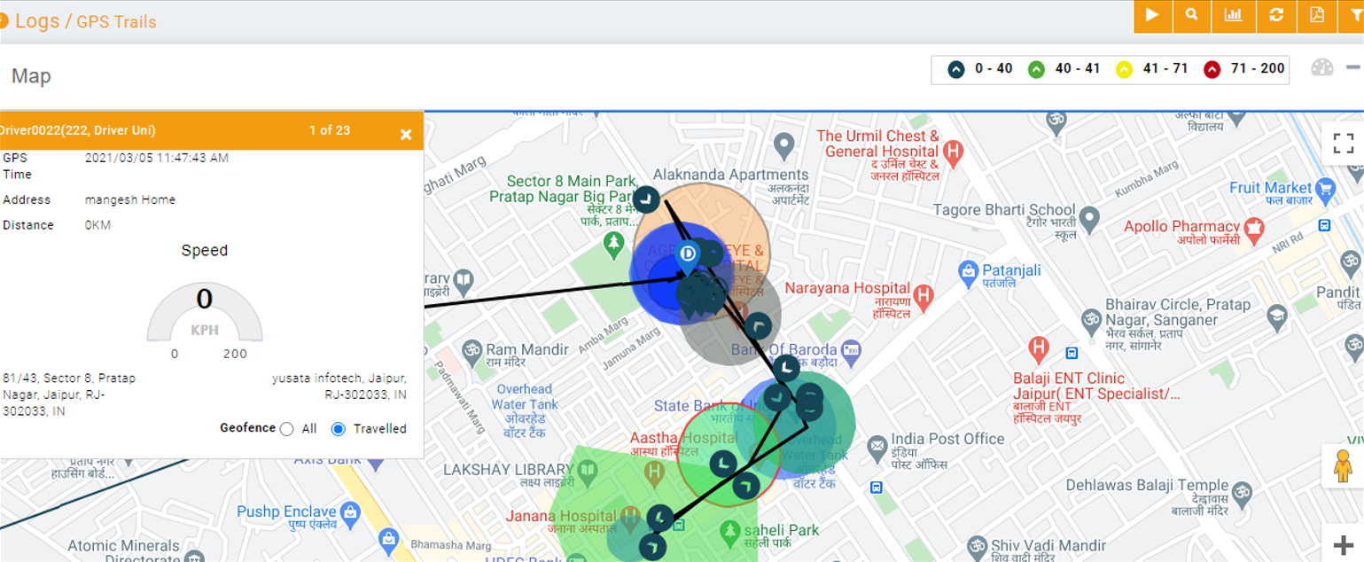Viewport: 1364px width, 562px height.
Task: Click the speedometer gauge icon
Action: (x=1321, y=68)
